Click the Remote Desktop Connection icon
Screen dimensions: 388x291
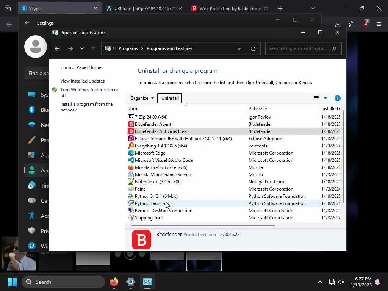tap(131, 210)
